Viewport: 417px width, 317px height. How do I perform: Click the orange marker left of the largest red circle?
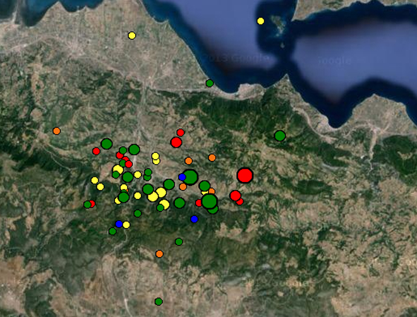click(x=212, y=157)
